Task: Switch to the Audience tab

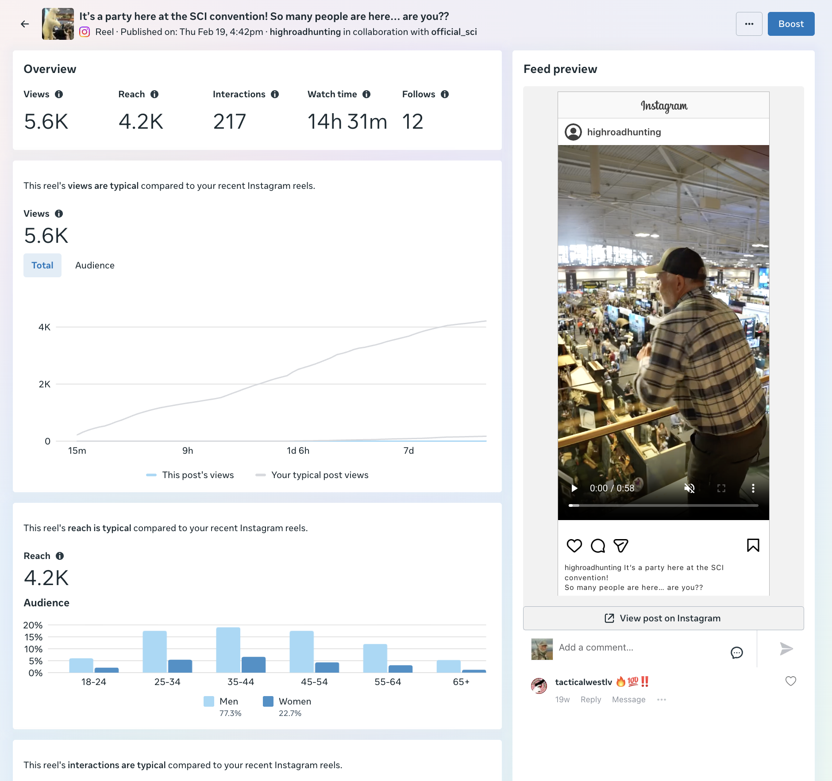Action: (95, 265)
